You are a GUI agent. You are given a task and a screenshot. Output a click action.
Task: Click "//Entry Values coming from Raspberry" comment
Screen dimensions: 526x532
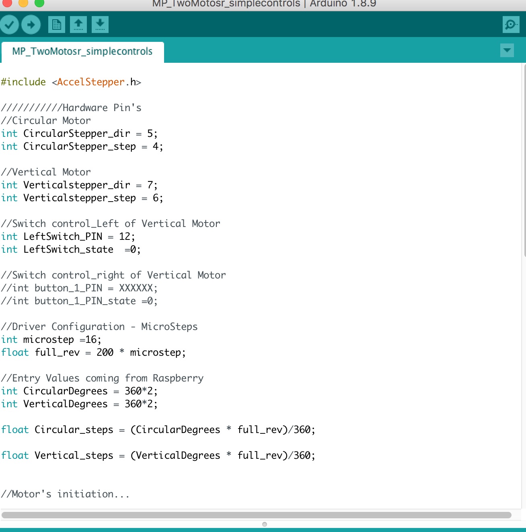(x=102, y=378)
